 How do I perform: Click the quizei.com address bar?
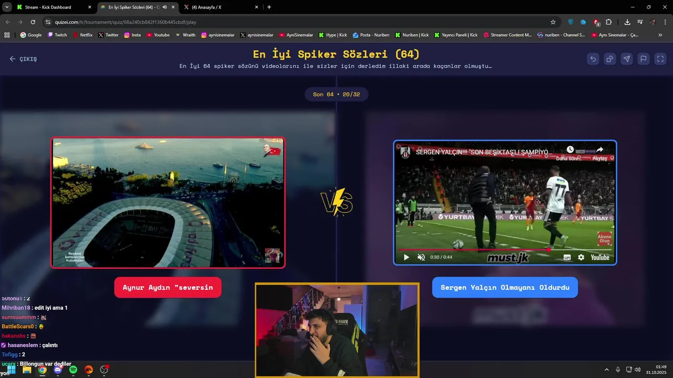click(x=294, y=22)
